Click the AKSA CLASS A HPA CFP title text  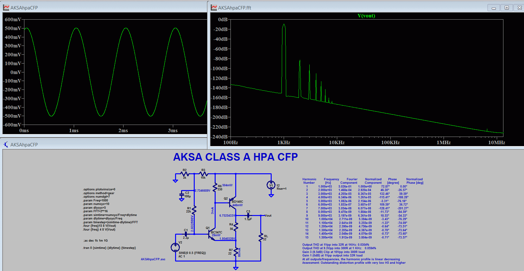[x=236, y=157]
